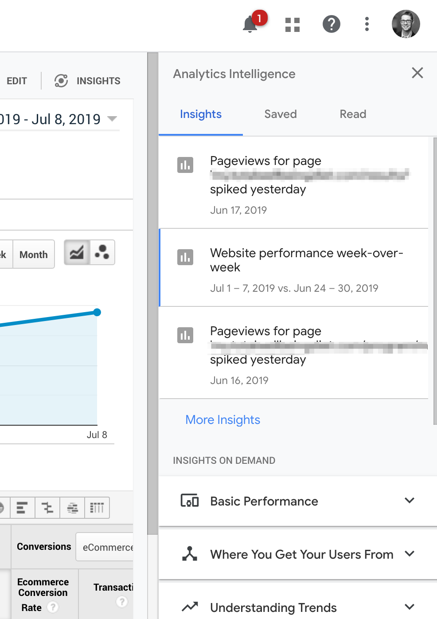Click the EDIT button
This screenshot has width=437, height=619.
pyautogui.click(x=17, y=81)
